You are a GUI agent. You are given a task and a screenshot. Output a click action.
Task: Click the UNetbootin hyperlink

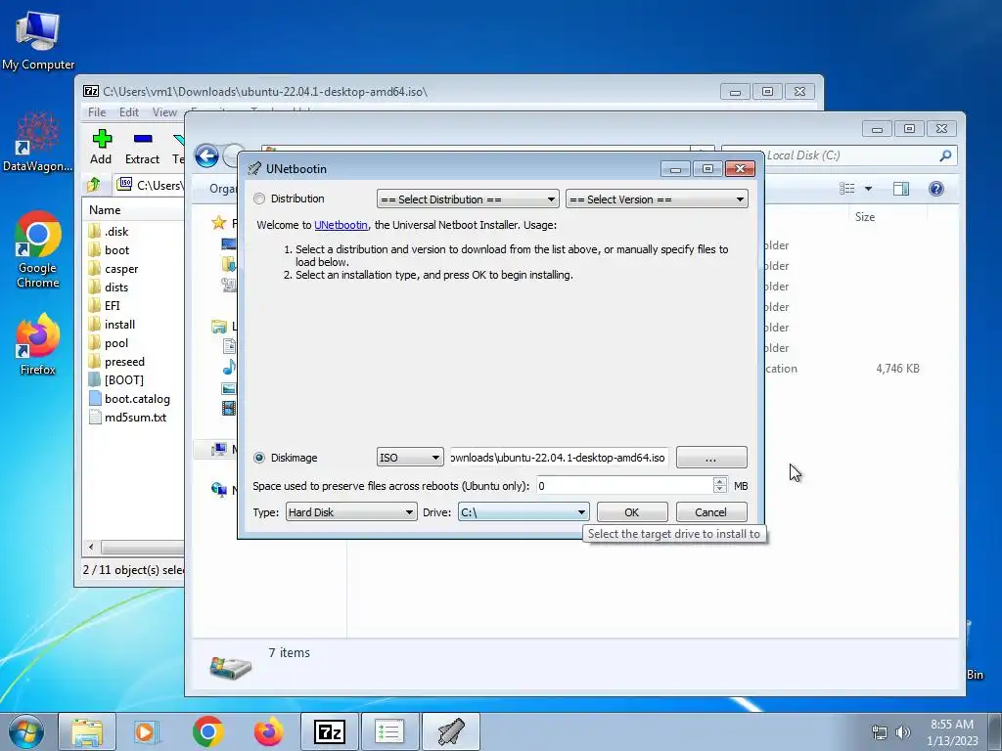tap(341, 225)
